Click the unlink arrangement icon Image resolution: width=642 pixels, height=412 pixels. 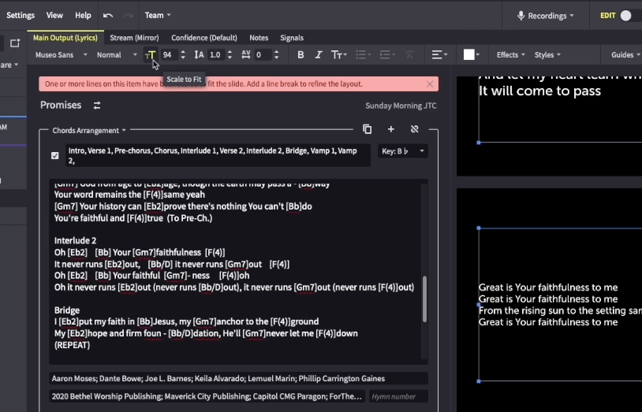tap(414, 129)
